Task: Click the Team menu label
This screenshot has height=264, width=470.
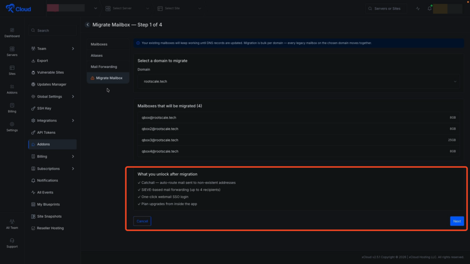Action: (42, 49)
